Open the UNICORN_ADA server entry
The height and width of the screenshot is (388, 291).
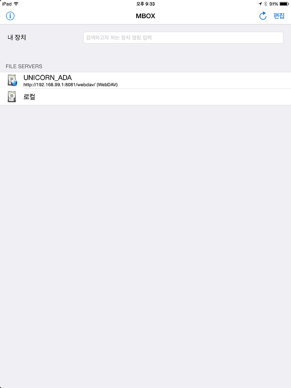pyautogui.click(x=145, y=81)
